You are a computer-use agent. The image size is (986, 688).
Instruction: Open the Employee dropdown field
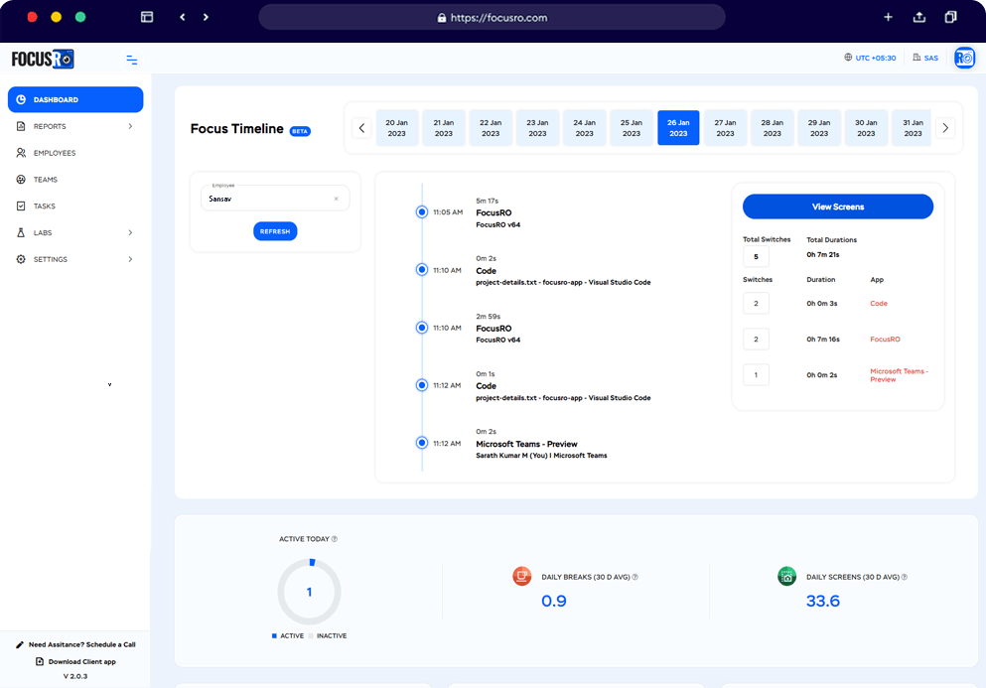tap(275, 199)
